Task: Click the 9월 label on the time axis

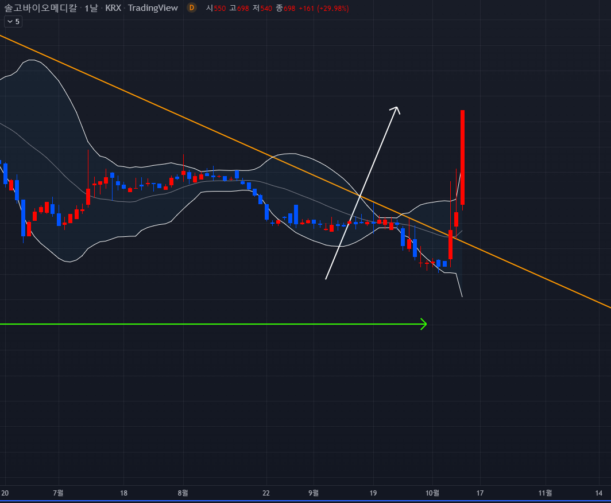Action: (314, 493)
